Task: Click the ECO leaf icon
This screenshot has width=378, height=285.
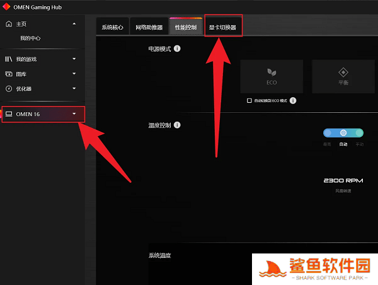Action: [272, 72]
